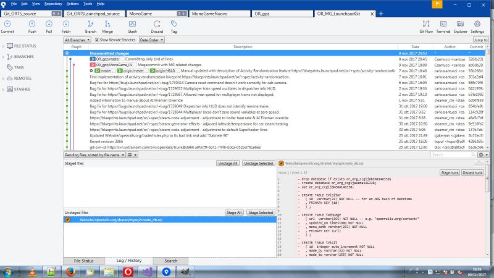Click the diff search field
Image resolution: width=494 pixels, height=278 pixels.
click(453, 155)
